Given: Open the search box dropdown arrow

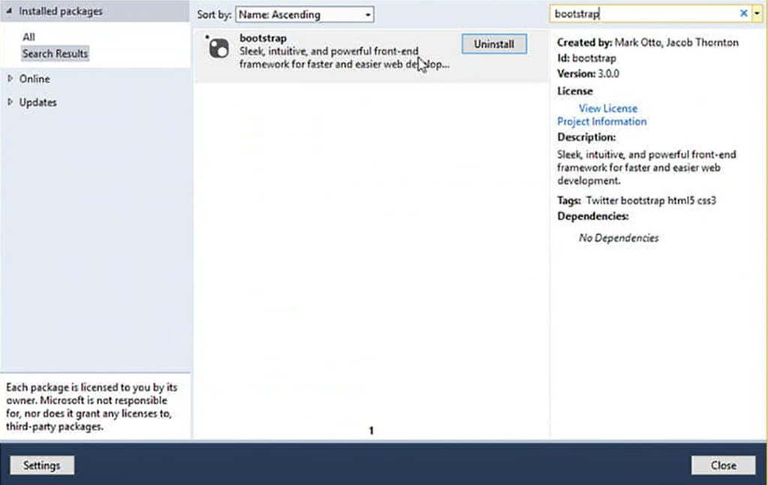Looking at the screenshot, I should pos(757,13).
